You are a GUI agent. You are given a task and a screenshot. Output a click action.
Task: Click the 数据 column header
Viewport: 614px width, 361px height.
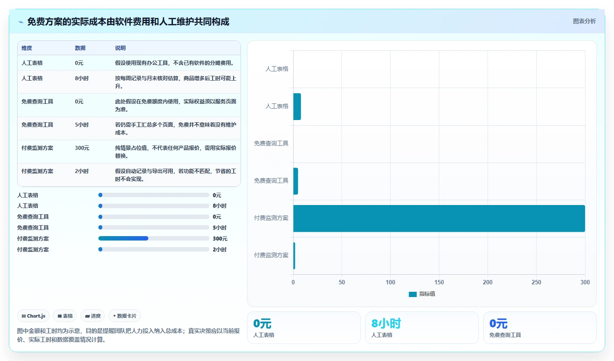(80, 48)
